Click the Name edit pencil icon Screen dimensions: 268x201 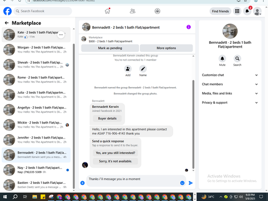point(143,69)
